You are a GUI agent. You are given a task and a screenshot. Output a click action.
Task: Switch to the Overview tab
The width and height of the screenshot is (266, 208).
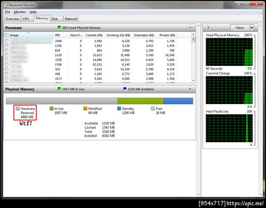12,19
